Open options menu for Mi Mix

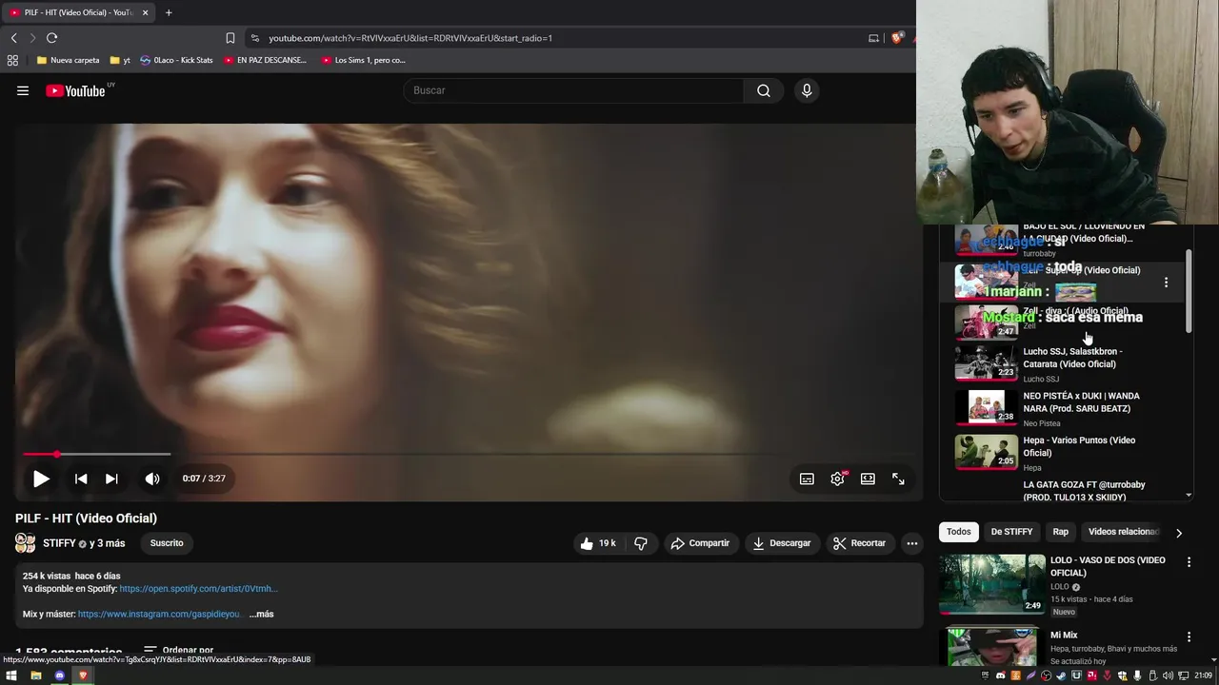pos(1189,636)
